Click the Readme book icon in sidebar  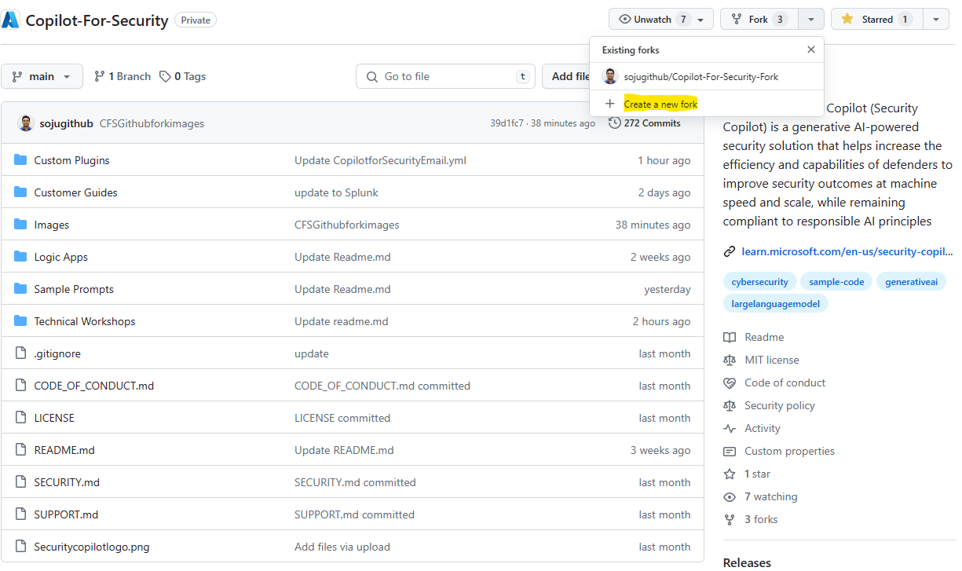730,337
